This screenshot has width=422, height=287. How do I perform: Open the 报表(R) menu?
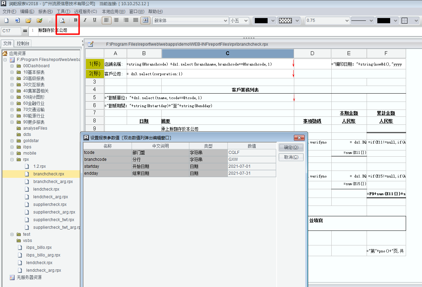(45, 11)
